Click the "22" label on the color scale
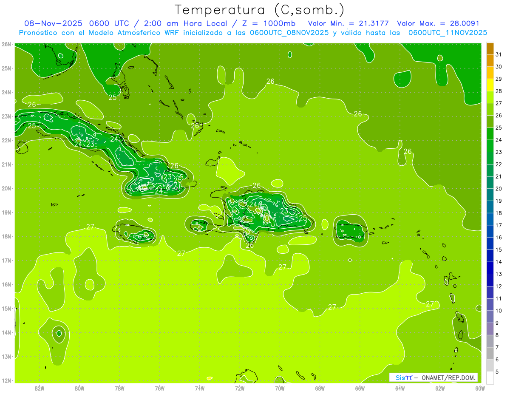Image resolution: width=510 pixels, height=394 pixels. coord(499,164)
